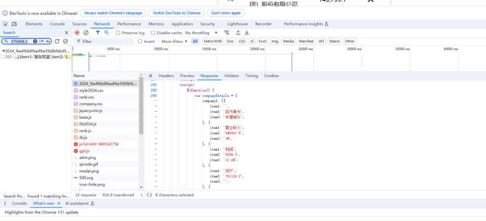Open AI assistance drawer tab
The height and width of the screenshot is (221, 486).
pyautogui.click(x=80, y=203)
